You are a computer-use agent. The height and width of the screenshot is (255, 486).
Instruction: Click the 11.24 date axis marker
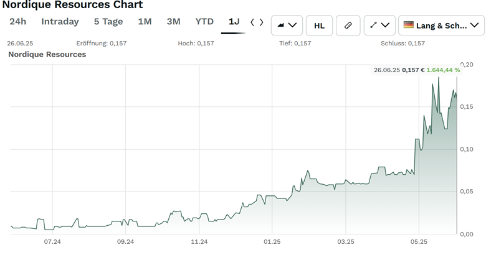pyautogui.click(x=199, y=241)
